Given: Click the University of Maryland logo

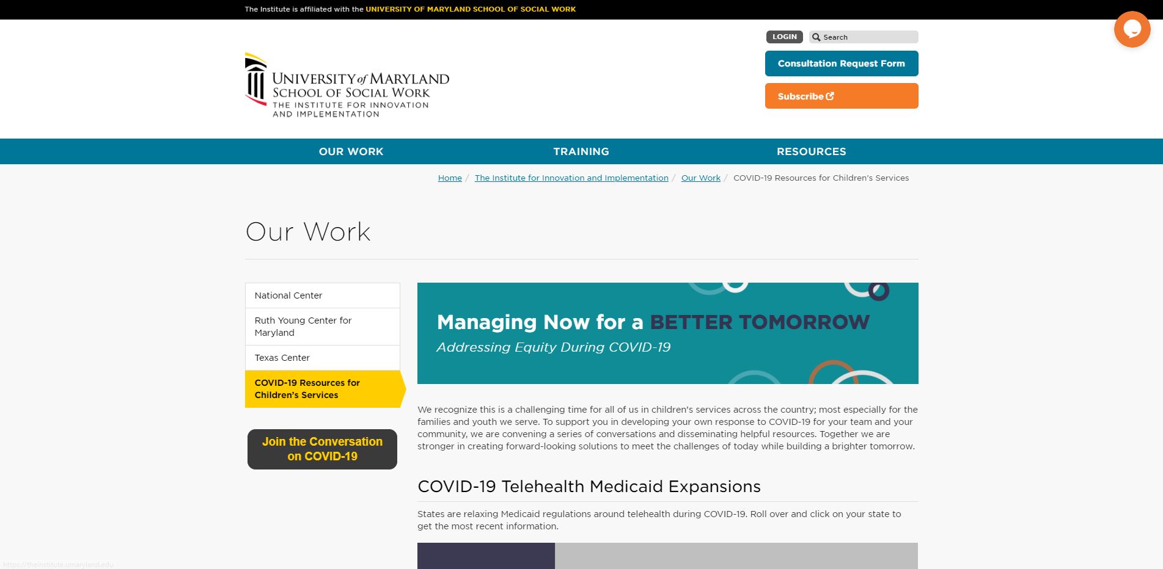Looking at the screenshot, I should (347, 85).
